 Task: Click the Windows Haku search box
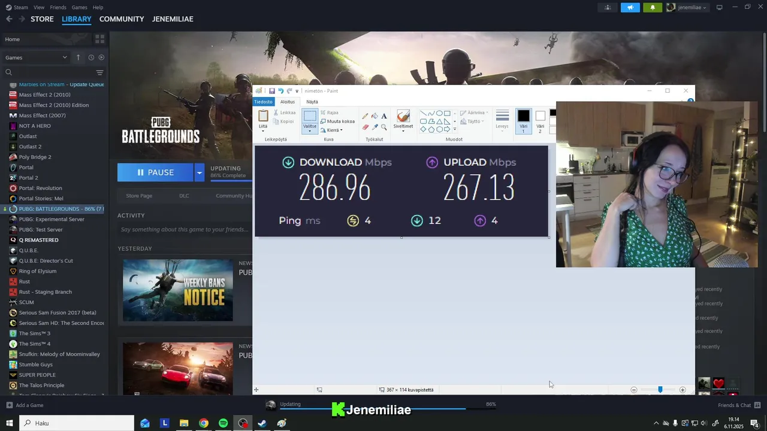click(x=77, y=423)
